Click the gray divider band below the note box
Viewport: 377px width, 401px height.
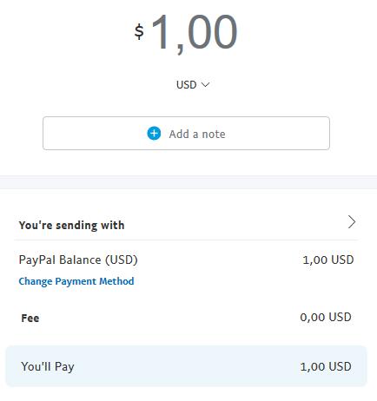pos(188,182)
